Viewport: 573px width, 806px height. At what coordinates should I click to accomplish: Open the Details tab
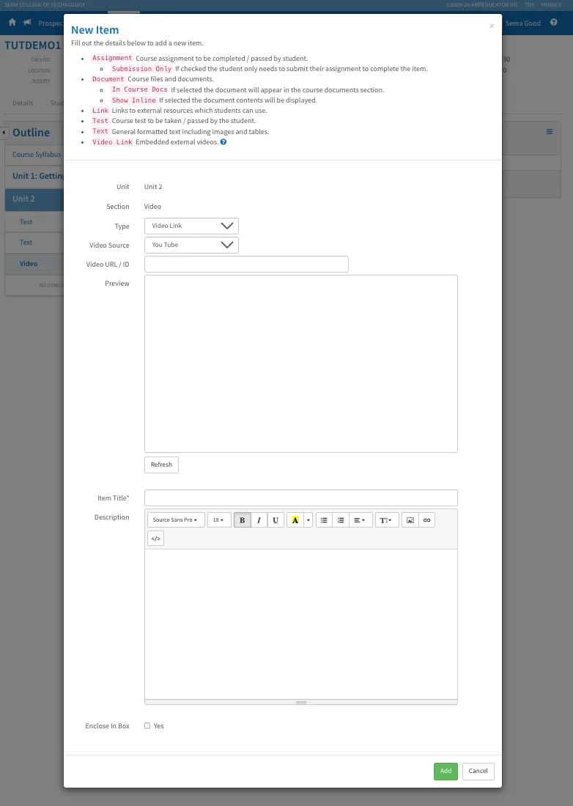click(x=23, y=103)
